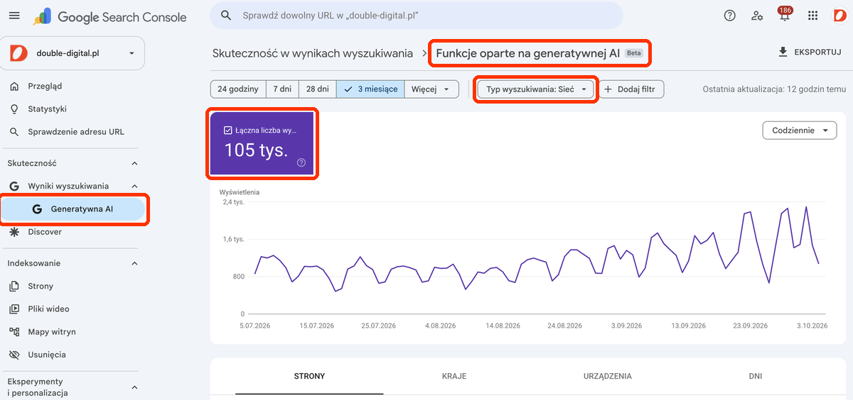This screenshot has height=400, width=853.
Task: Switch to the STRONY tab
Action: 309,377
